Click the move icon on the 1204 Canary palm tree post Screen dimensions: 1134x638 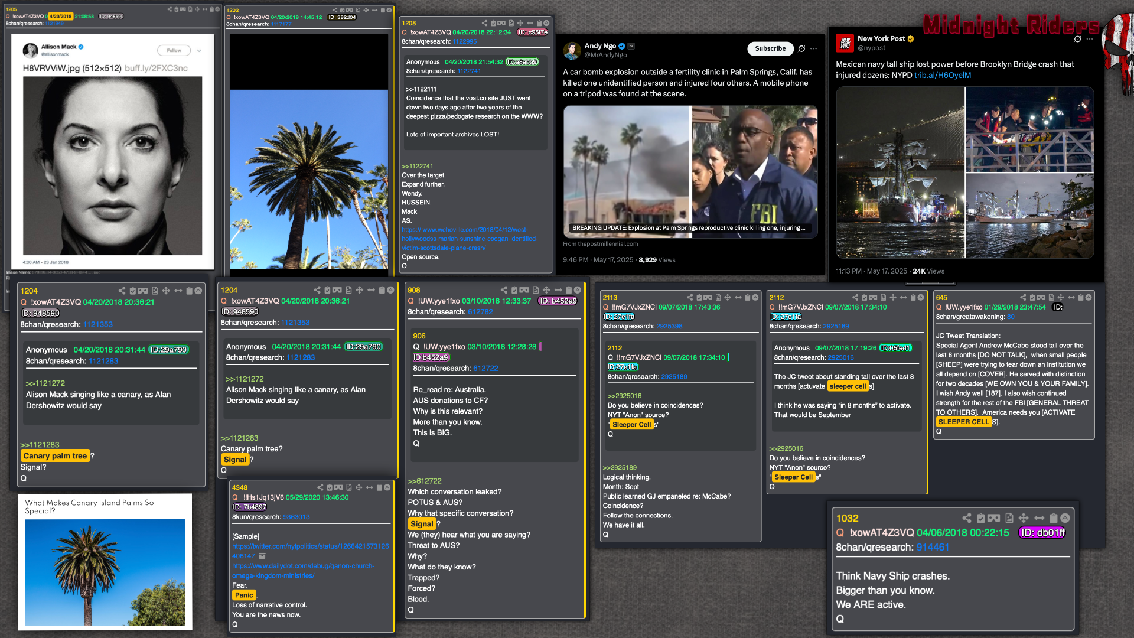tap(166, 291)
